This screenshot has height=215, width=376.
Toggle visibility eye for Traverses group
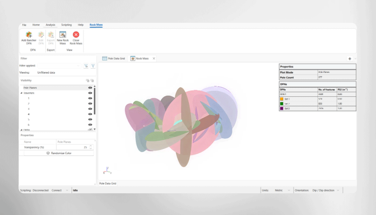pos(90,93)
